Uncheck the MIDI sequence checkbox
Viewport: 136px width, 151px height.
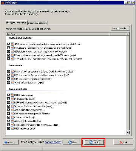click(8, 128)
